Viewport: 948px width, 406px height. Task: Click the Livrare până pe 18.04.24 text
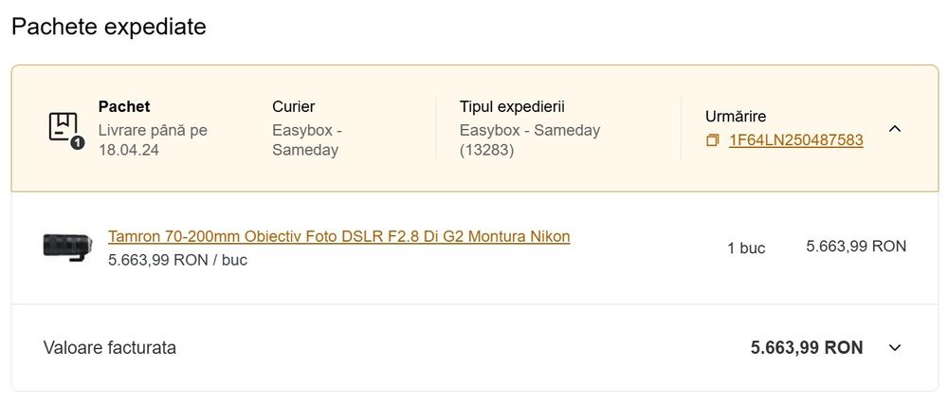point(153,139)
